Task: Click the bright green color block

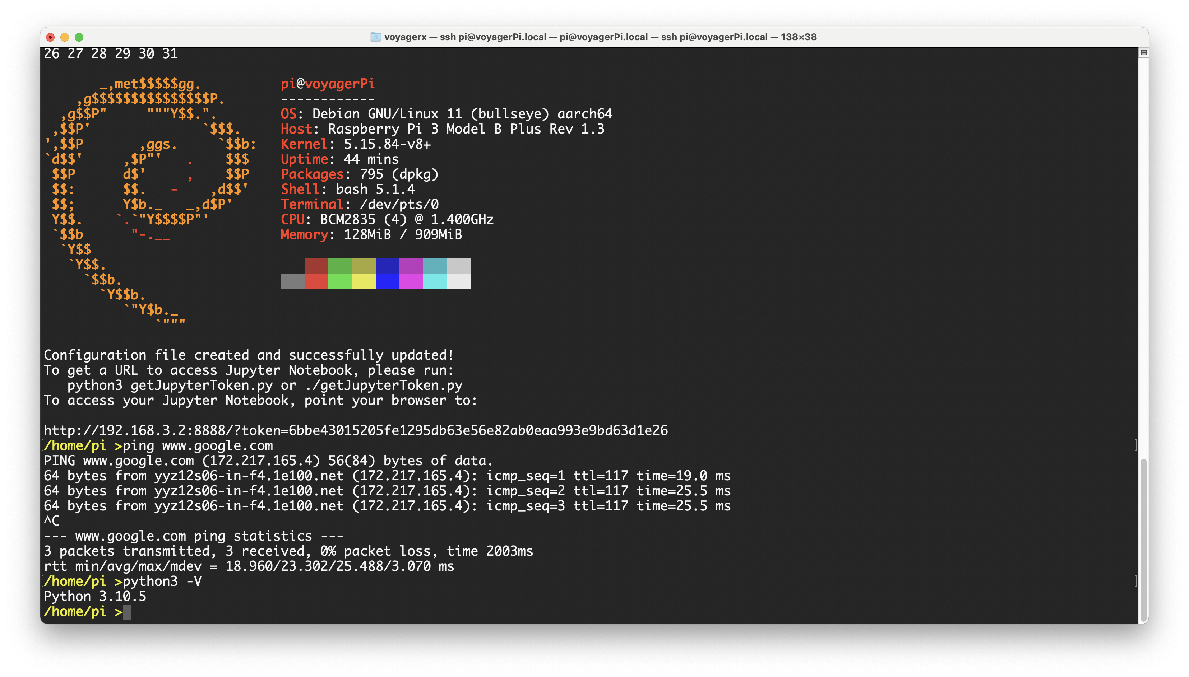Action: click(340, 281)
